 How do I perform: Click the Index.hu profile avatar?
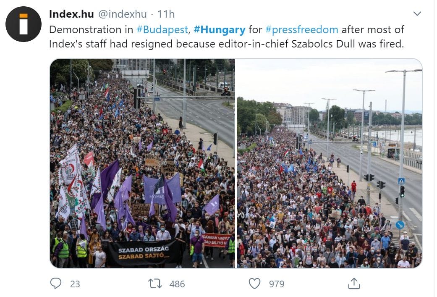(24, 24)
